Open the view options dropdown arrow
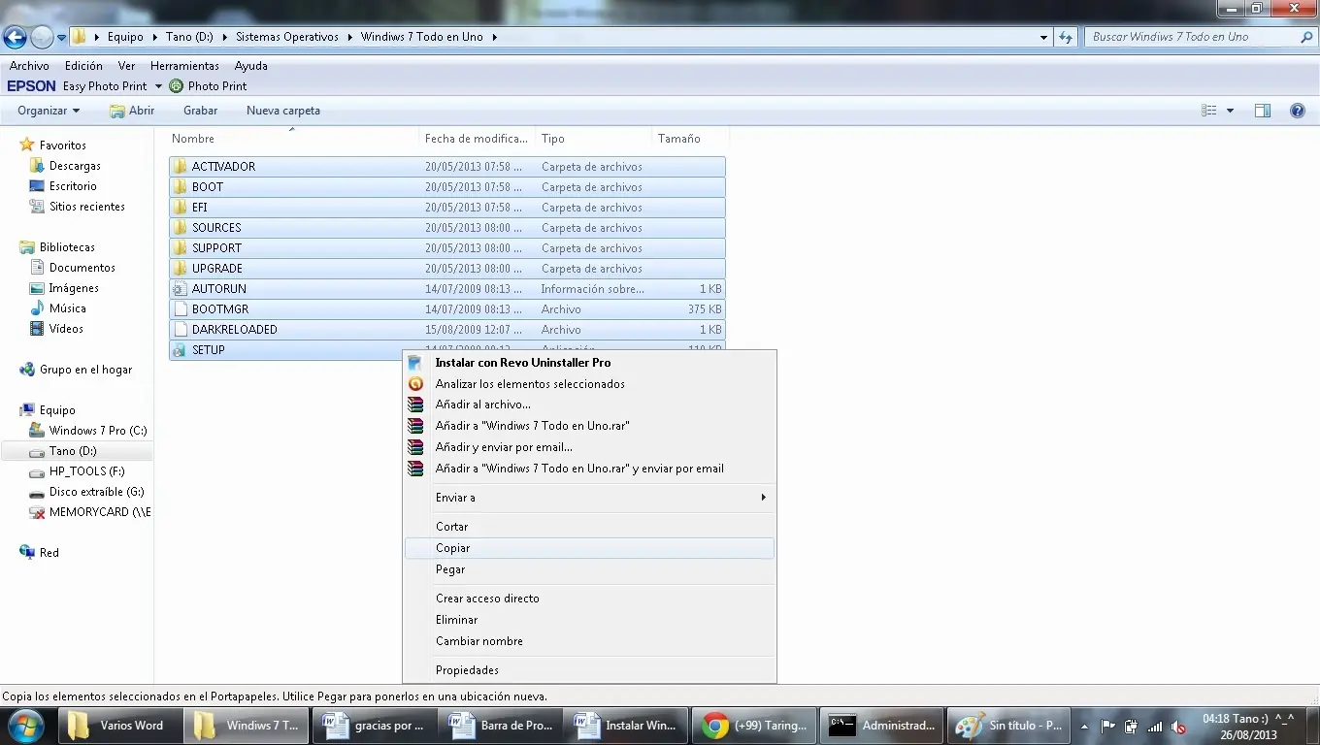This screenshot has width=1320, height=745. click(x=1230, y=111)
